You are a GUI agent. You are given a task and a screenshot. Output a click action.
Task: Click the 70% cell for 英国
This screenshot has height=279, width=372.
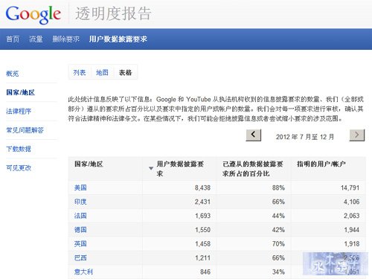[x=278, y=244]
